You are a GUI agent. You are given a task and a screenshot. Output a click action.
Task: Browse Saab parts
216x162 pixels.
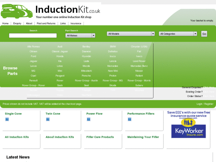pos(60,85)
